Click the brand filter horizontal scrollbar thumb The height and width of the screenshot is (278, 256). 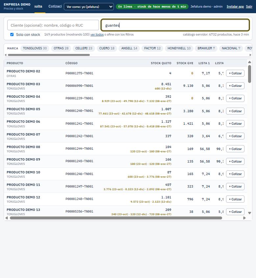click(49, 55)
